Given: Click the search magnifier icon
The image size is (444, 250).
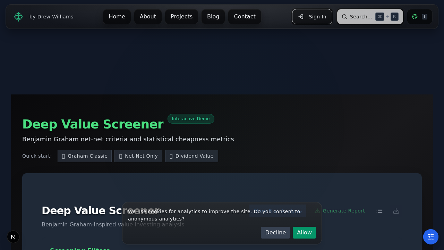Looking at the screenshot, I should 344,16.
